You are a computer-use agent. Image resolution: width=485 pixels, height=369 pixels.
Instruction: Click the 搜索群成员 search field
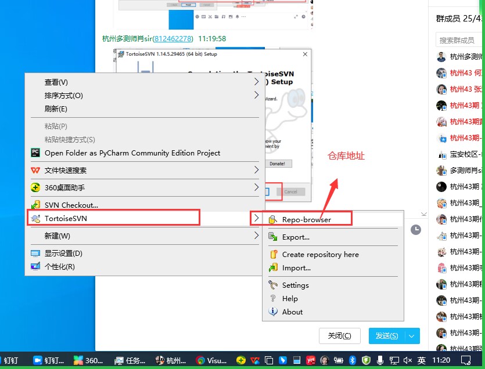tap(459, 40)
